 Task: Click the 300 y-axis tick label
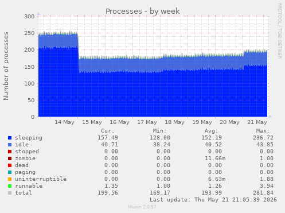(x=29, y=17)
